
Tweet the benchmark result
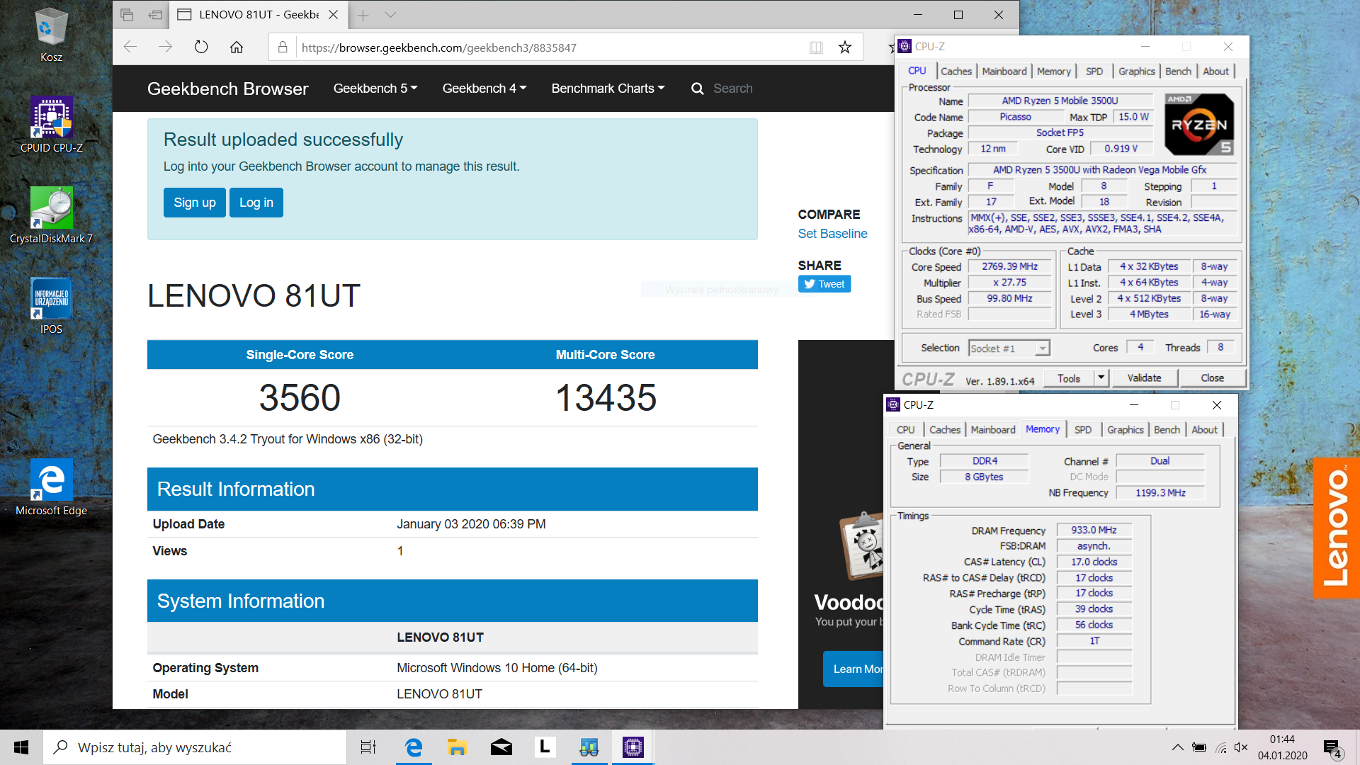824,284
